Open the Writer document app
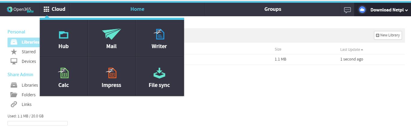 (159, 39)
